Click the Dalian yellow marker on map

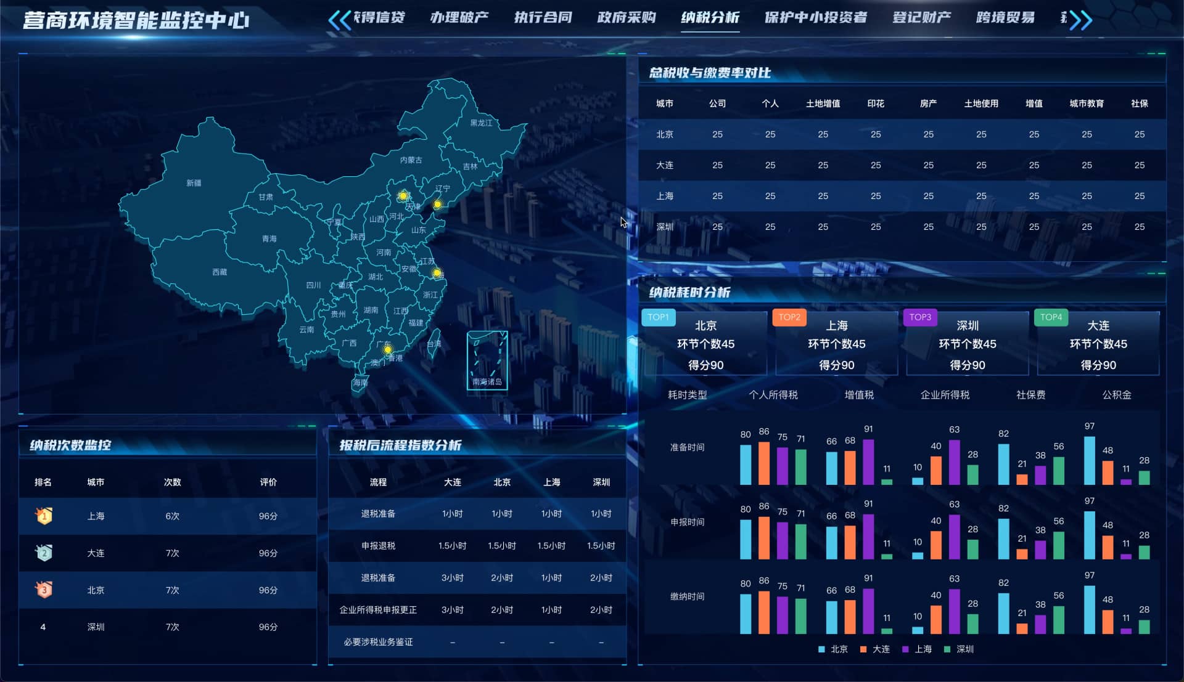(437, 204)
